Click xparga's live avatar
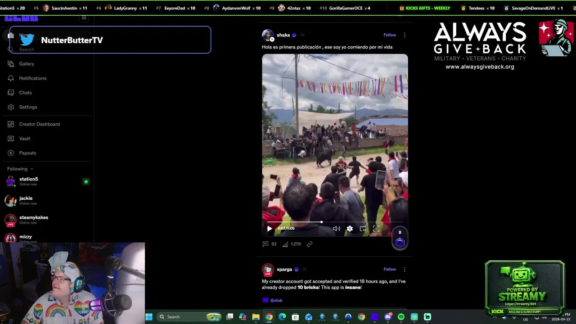Screen dimensions: 576x324 coord(268,270)
